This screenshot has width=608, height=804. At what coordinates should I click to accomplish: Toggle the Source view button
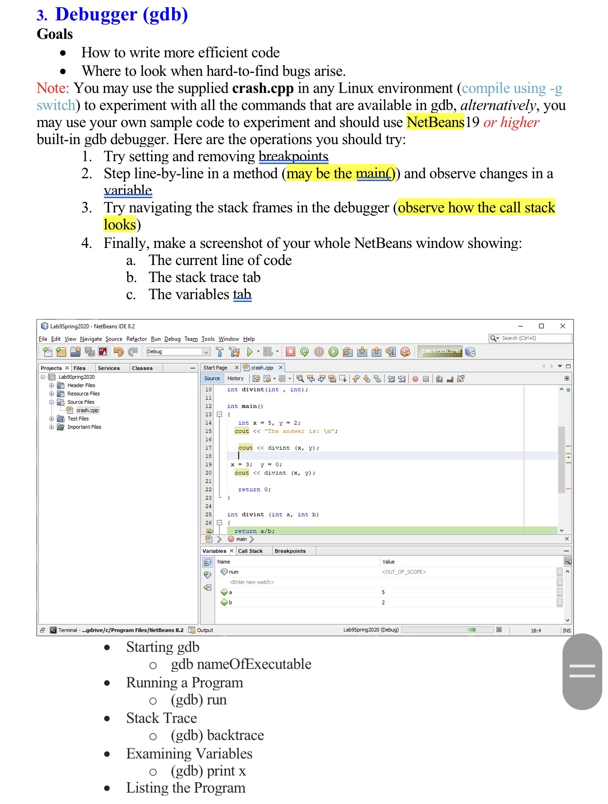click(212, 378)
